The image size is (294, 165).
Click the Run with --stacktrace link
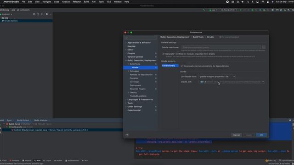click(x=148, y=151)
